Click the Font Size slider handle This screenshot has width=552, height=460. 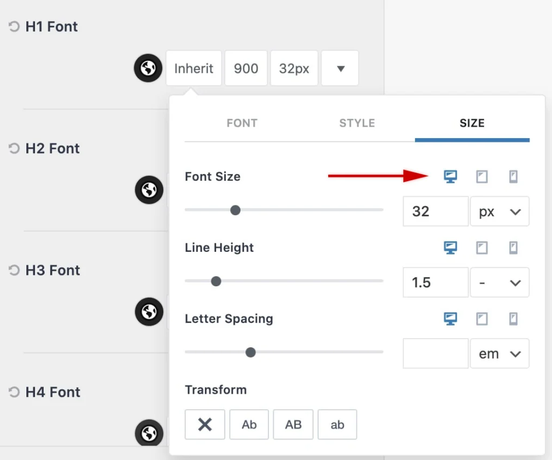pyautogui.click(x=235, y=210)
